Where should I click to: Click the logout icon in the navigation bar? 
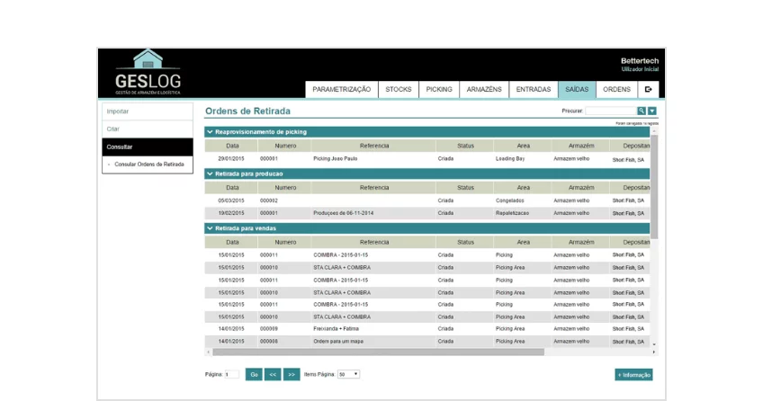[649, 90]
